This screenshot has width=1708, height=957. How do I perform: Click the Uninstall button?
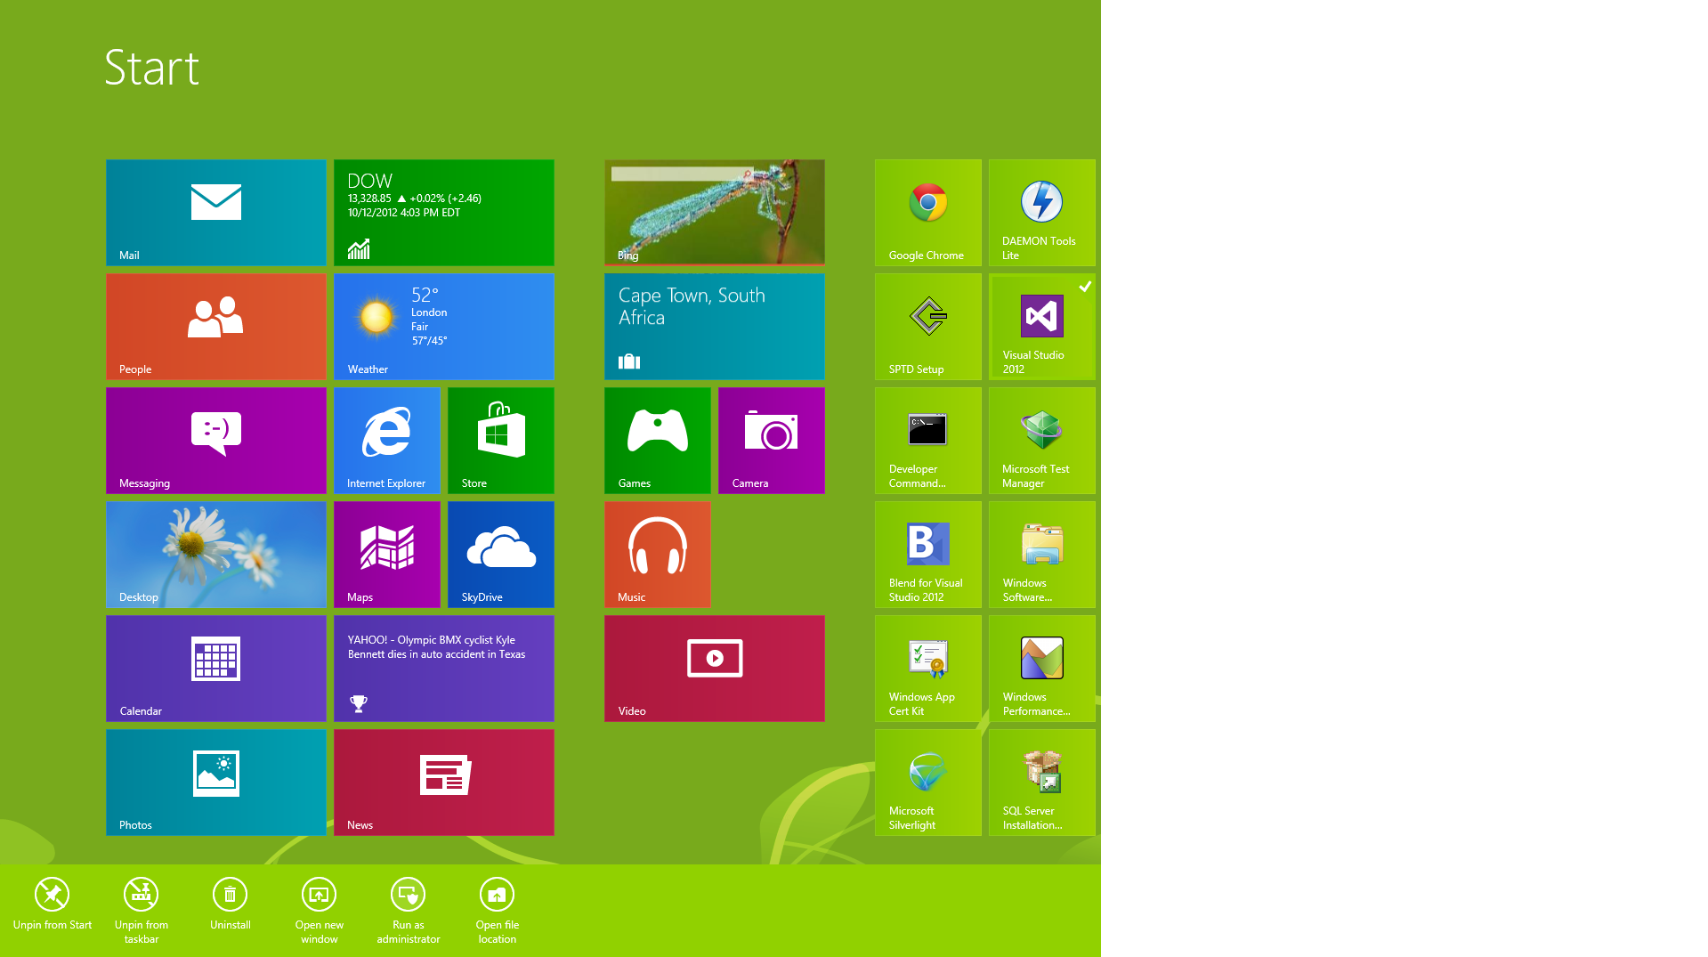231,904
